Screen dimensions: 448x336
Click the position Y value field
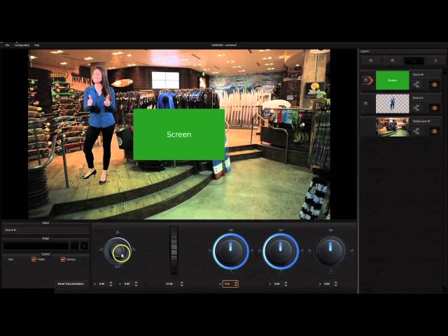[127, 283]
